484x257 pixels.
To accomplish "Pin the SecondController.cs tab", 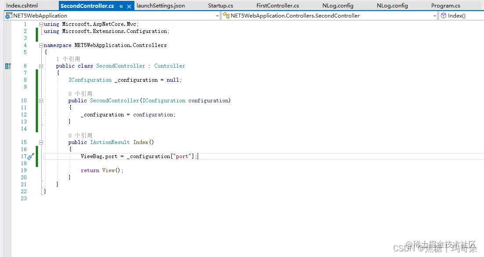I will (x=121, y=6).
